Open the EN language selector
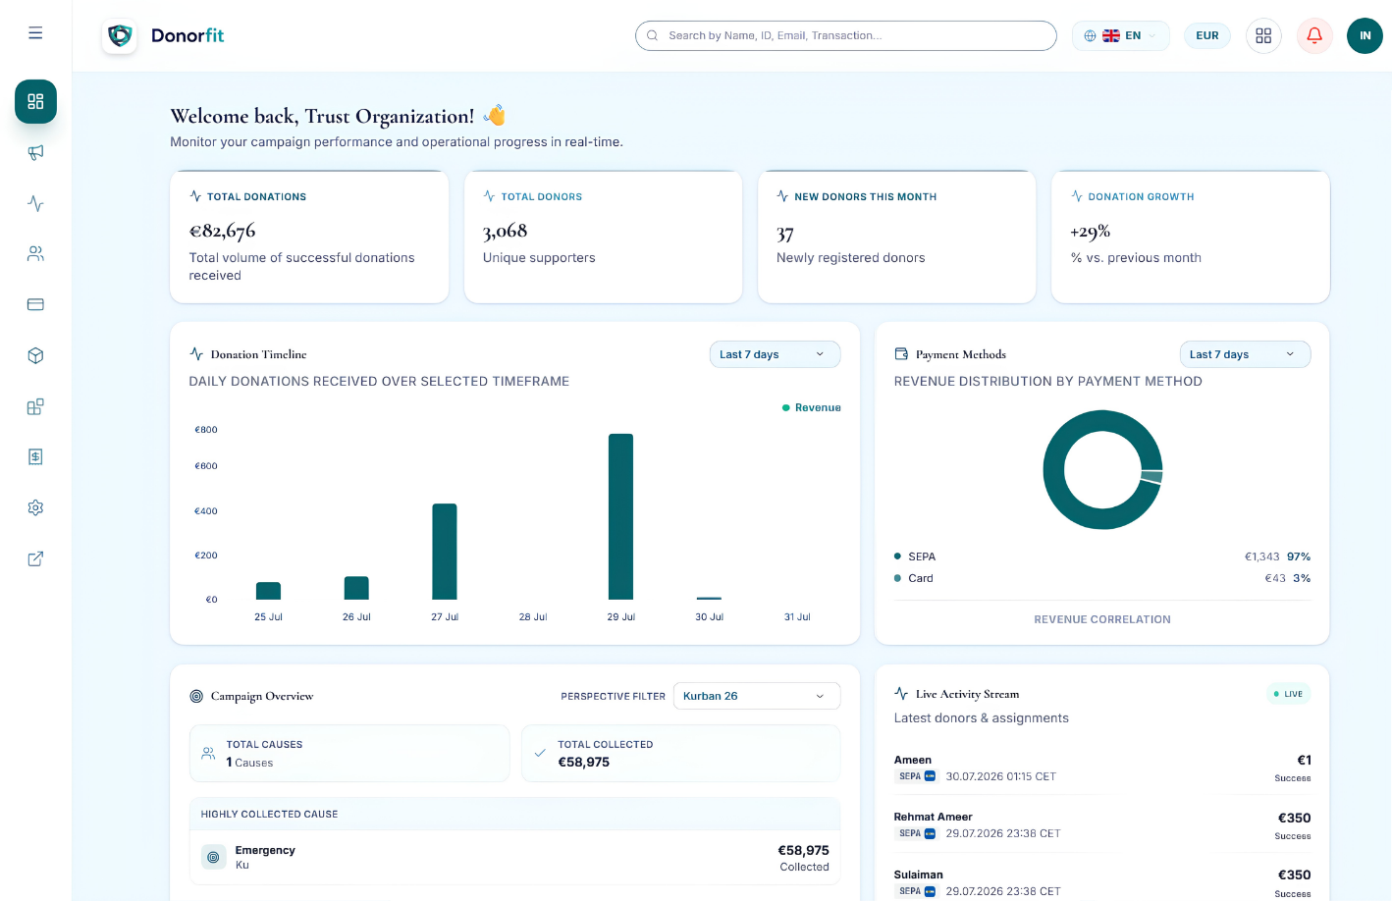 [x=1120, y=35]
